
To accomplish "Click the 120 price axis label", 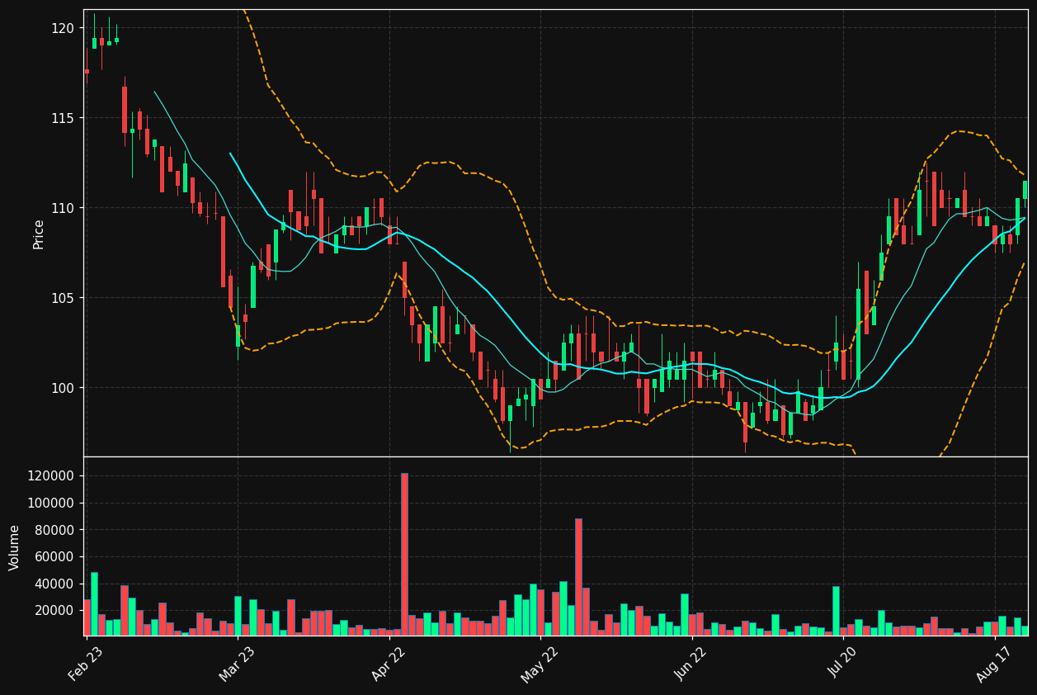I will pos(64,28).
